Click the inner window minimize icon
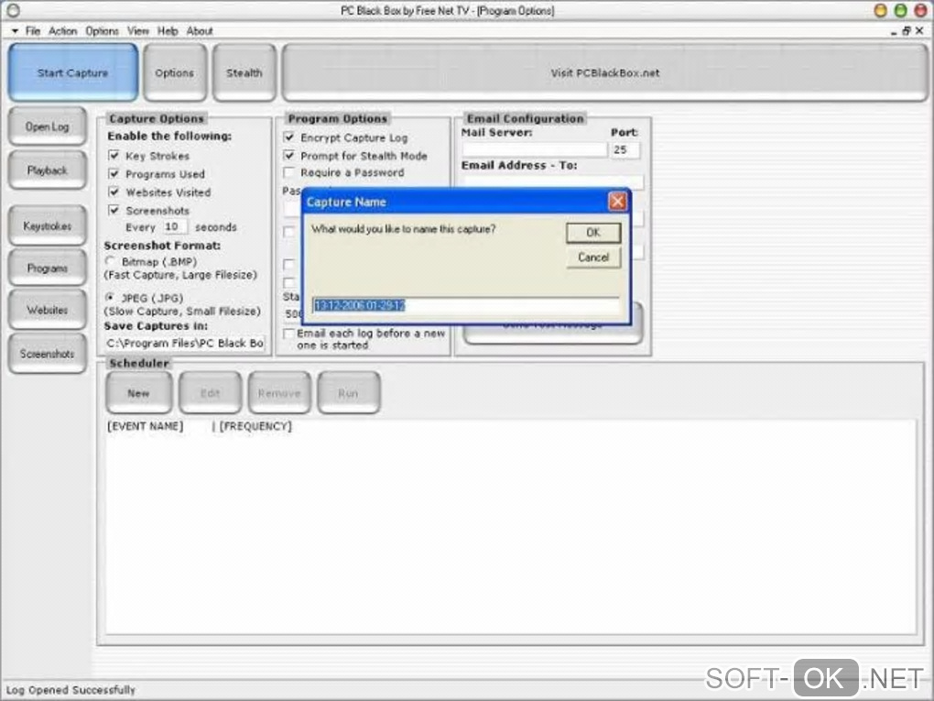934x701 pixels. click(x=894, y=32)
